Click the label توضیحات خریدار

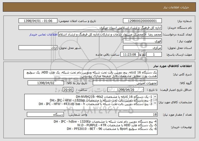pos(181,127)
